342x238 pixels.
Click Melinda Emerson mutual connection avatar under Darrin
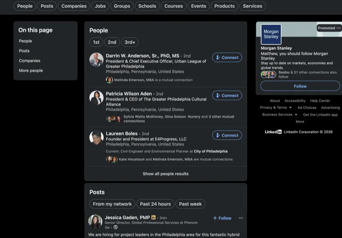click(109, 80)
